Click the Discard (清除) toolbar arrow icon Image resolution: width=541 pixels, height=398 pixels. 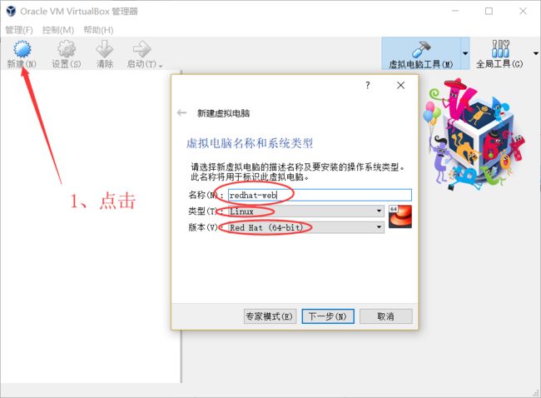click(x=105, y=48)
